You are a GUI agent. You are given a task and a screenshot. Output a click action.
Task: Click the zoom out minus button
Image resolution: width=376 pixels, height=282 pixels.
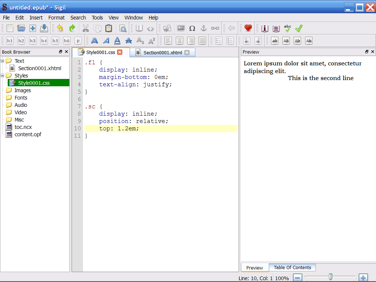pos(298,278)
